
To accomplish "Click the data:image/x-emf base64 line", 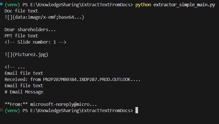I will pyautogui.click(x=44, y=17).
